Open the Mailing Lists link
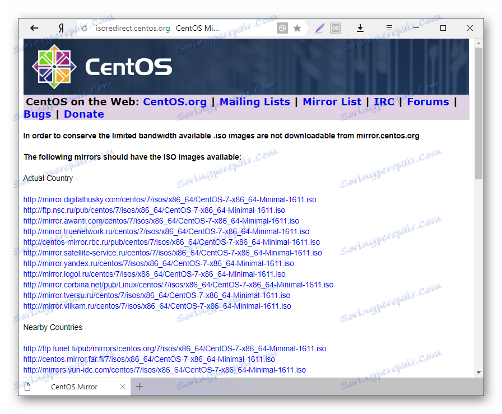This screenshot has width=502, height=414. (255, 101)
